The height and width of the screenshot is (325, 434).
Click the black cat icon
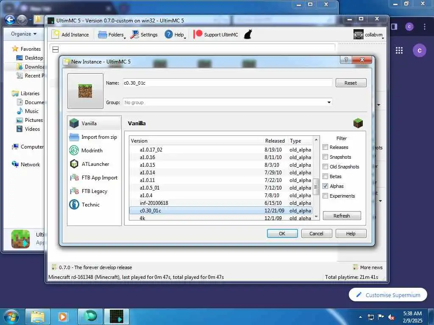coord(248,34)
